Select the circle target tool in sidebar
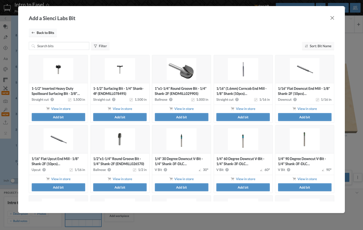 pyautogui.click(x=6, y=48)
